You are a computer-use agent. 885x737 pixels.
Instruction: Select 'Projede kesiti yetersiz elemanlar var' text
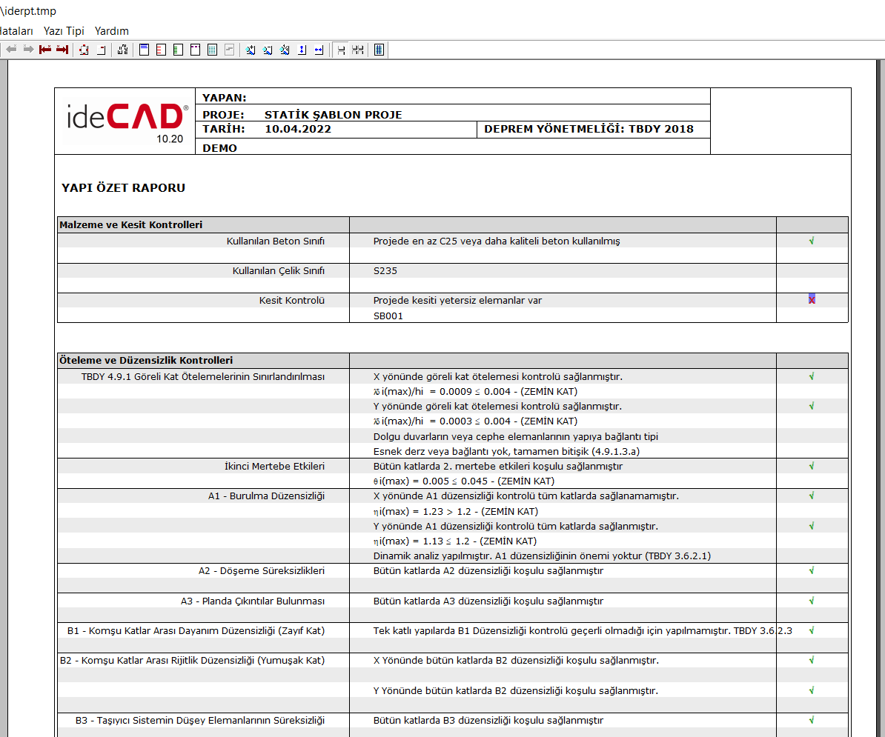click(457, 301)
